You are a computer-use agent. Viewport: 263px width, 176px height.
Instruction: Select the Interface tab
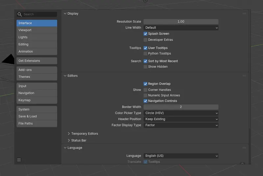[x=37, y=23]
